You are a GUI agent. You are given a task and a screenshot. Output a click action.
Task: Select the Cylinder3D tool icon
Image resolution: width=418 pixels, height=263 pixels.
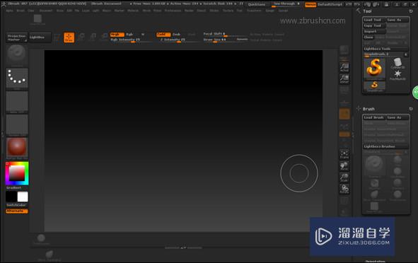coord(397,63)
